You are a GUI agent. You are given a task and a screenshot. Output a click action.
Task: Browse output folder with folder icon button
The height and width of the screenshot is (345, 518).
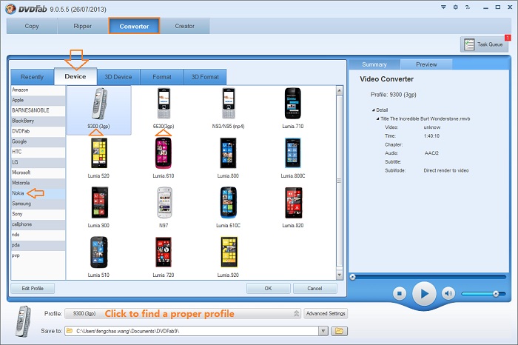[x=339, y=331]
